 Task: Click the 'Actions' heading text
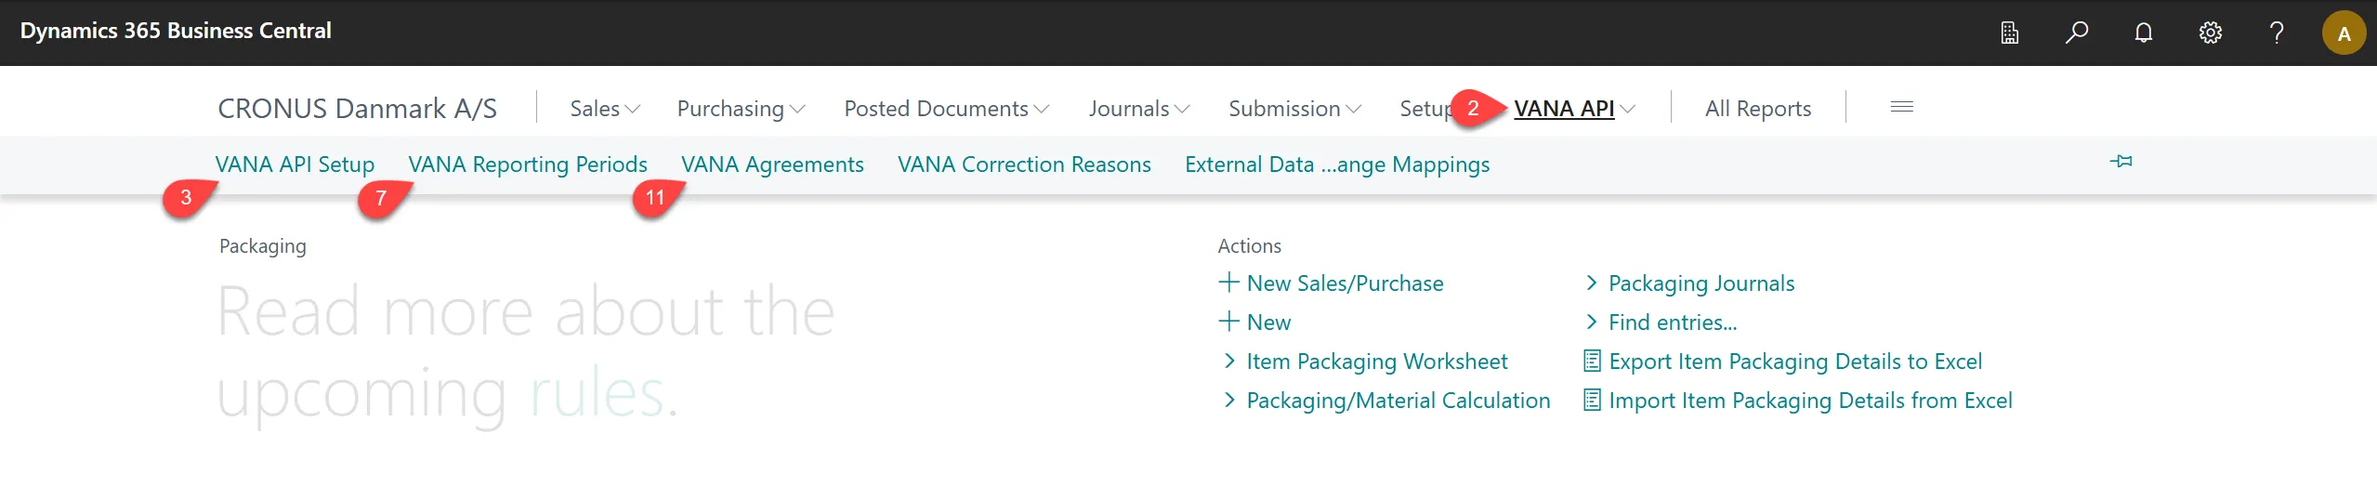(x=1250, y=246)
